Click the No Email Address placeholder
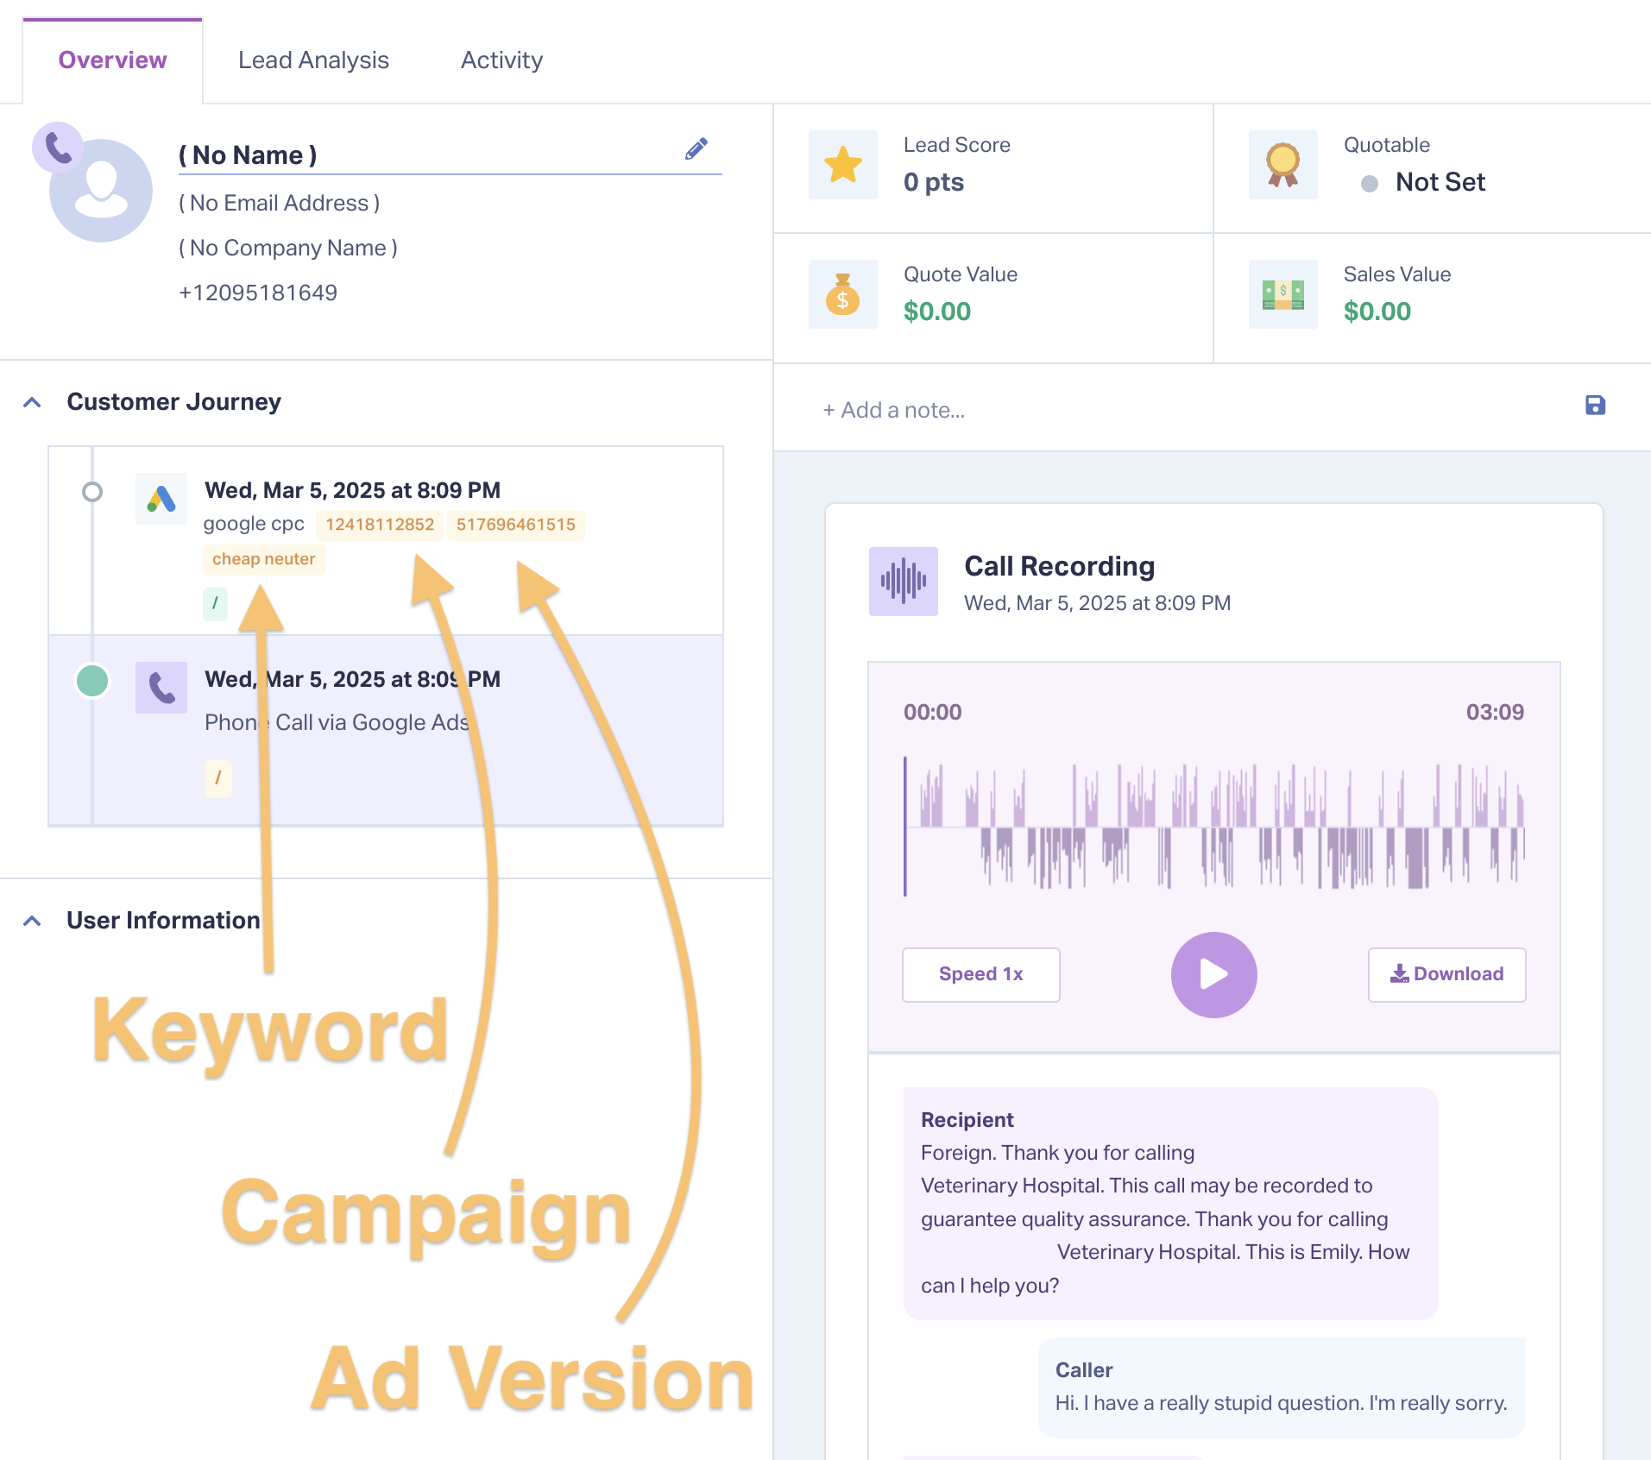Screen dimensions: 1651x1460 tap(280, 204)
